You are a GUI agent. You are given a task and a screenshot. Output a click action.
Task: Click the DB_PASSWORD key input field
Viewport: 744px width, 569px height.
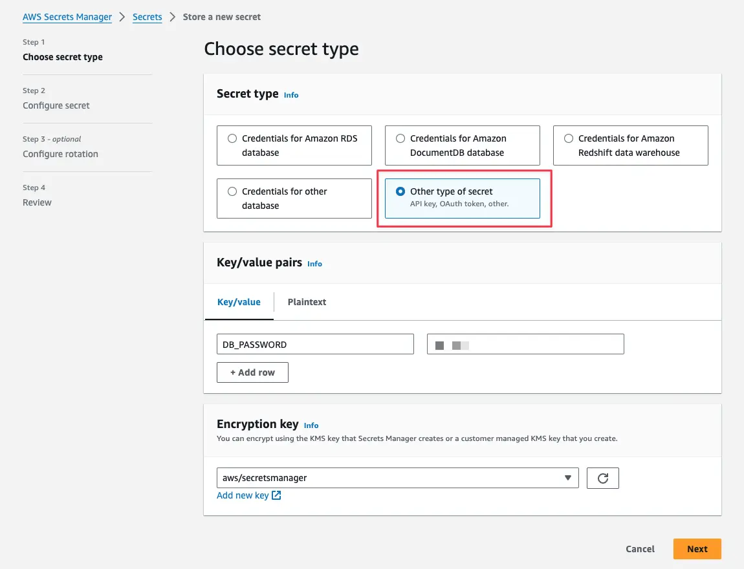pyautogui.click(x=315, y=344)
